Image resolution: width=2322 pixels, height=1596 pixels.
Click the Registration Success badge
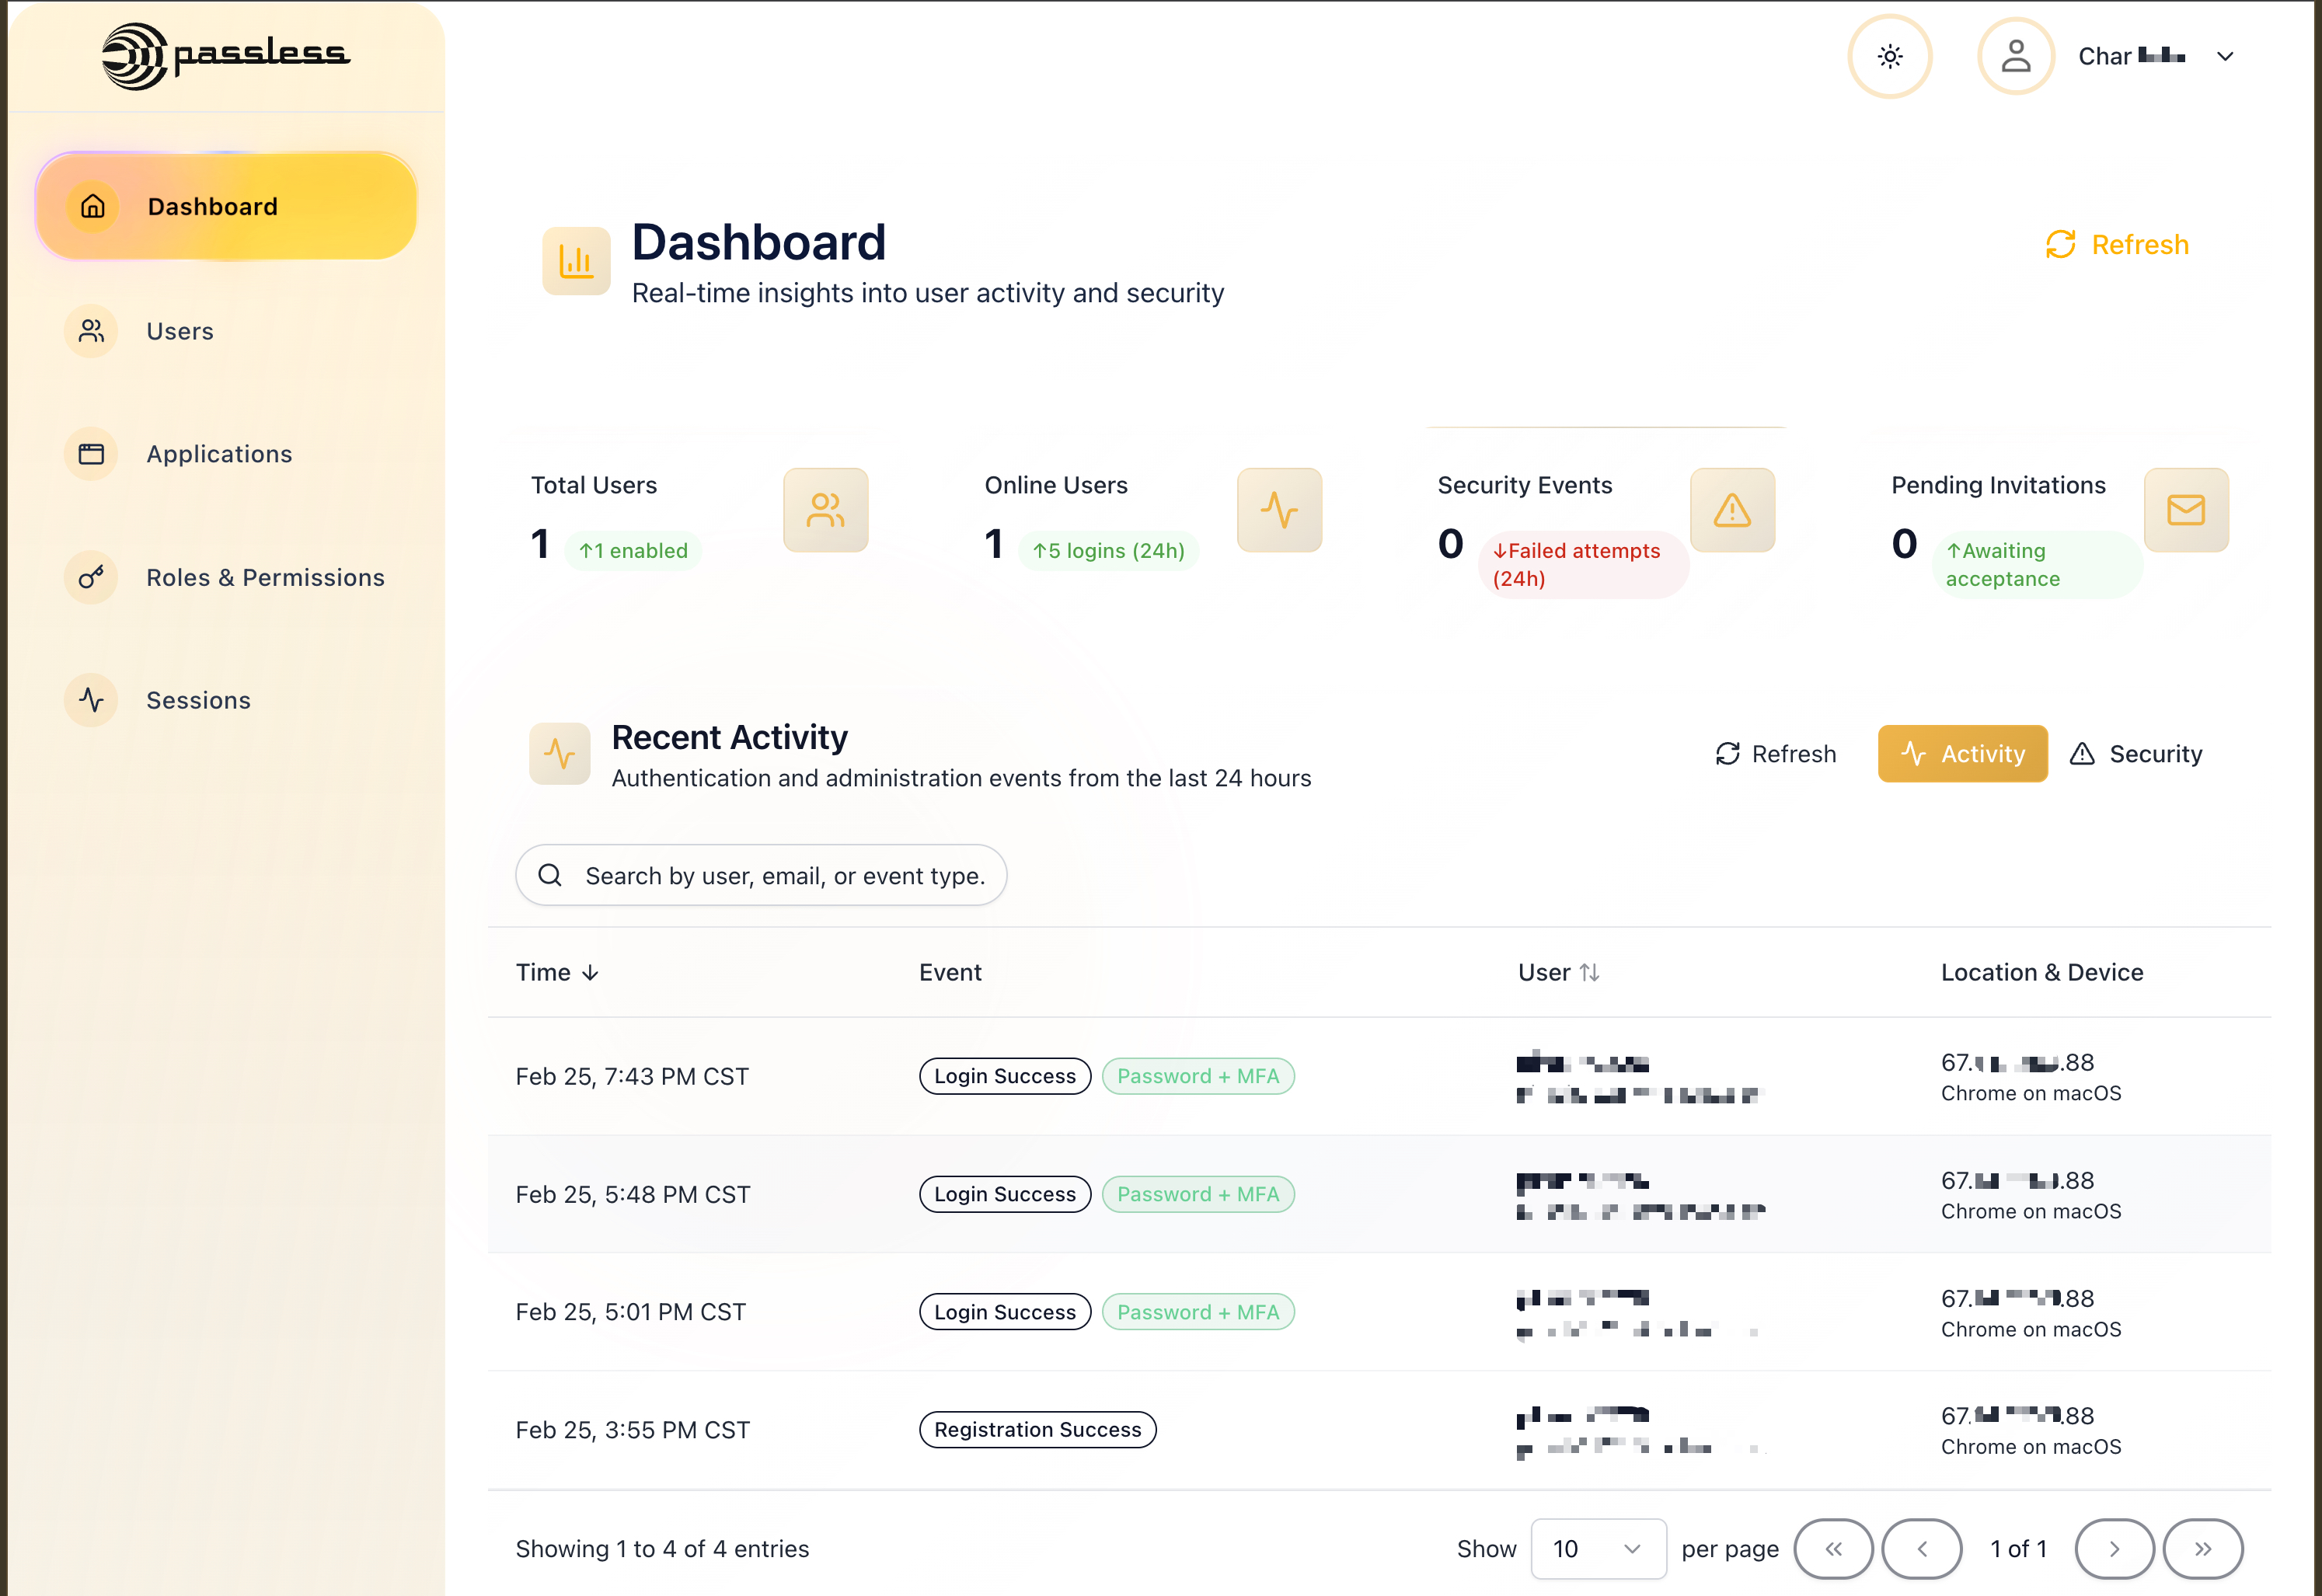point(1038,1430)
